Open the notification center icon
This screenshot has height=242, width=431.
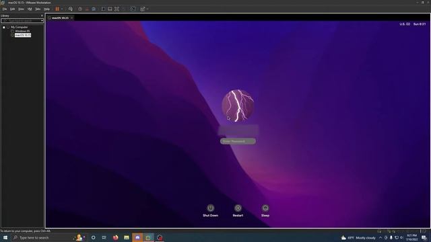click(x=424, y=238)
